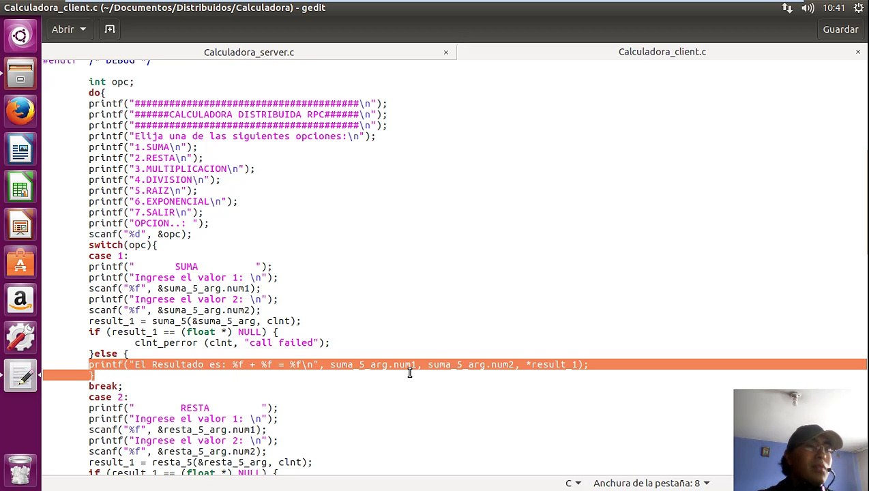The height and width of the screenshot is (491, 869).
Task: Open the Amazon launcher icon
Action: [20, 301]
